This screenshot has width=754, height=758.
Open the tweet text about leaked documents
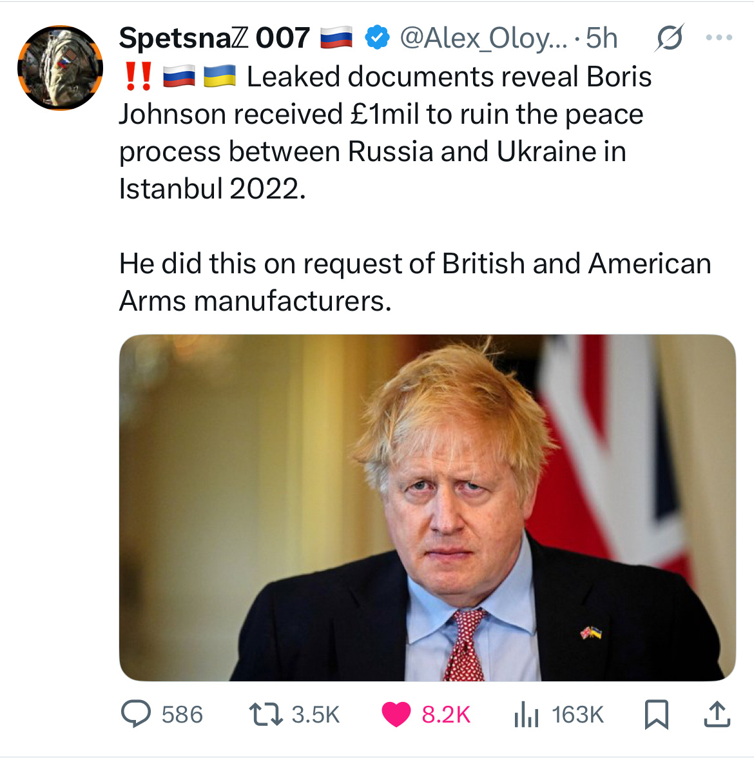384,133
